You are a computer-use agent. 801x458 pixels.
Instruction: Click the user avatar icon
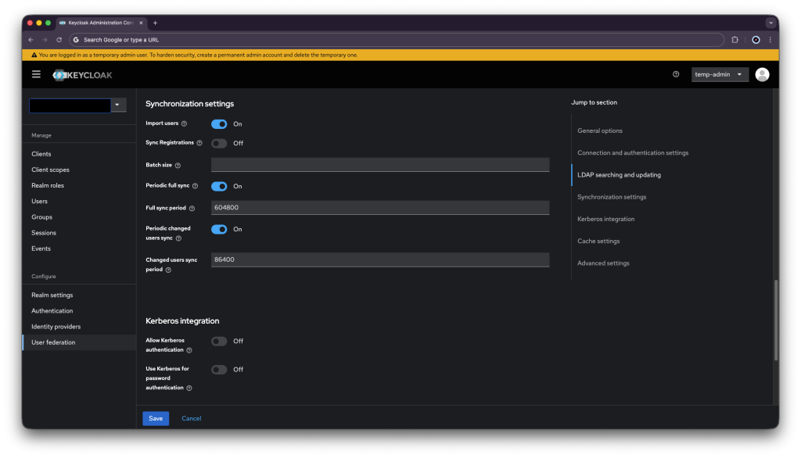click(x=762, y=74)
